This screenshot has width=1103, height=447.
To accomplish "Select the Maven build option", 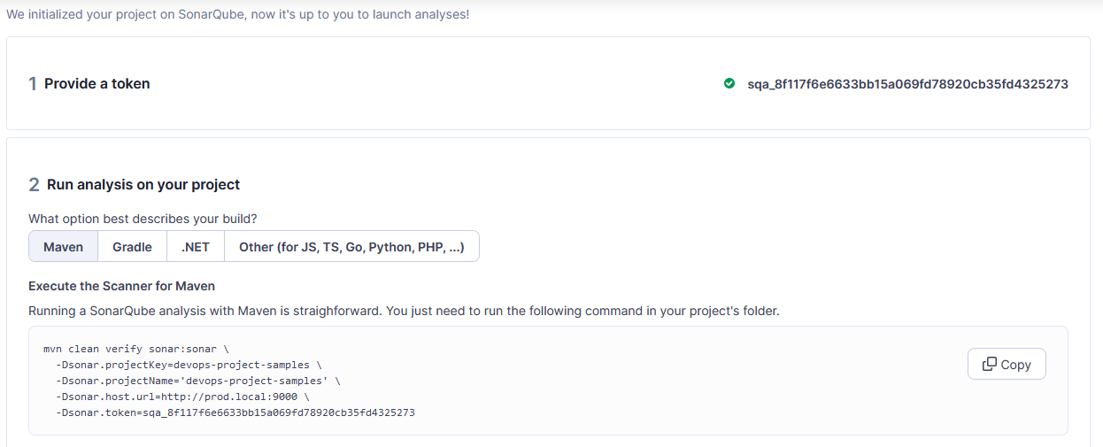I will 64,247.
